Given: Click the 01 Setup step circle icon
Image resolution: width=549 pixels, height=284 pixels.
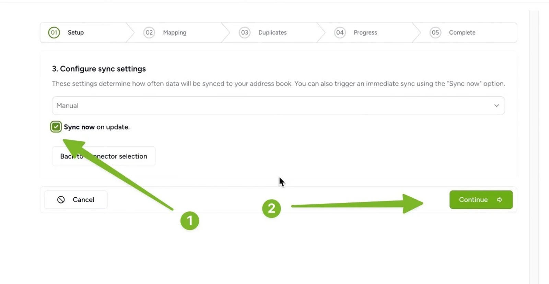Looking at the screenshot, I should tap(53, 32).
